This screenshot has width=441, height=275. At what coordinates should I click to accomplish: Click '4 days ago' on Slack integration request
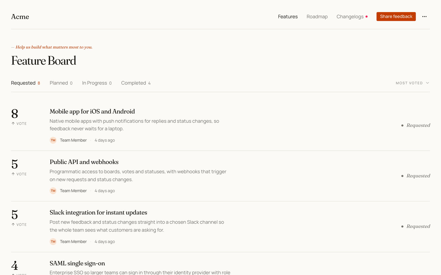pos(105,241)
